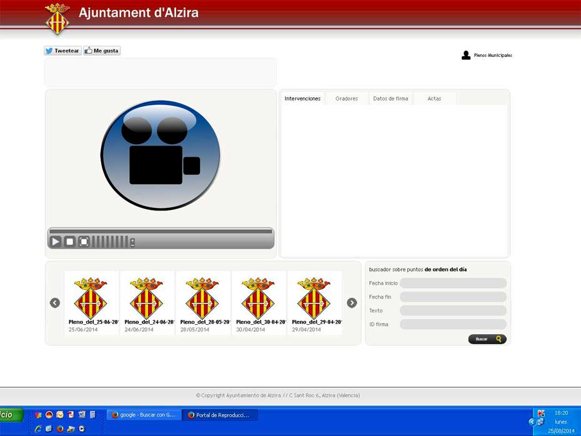
Task: Open the Plenos Municipales link
Action: point(493,55)
